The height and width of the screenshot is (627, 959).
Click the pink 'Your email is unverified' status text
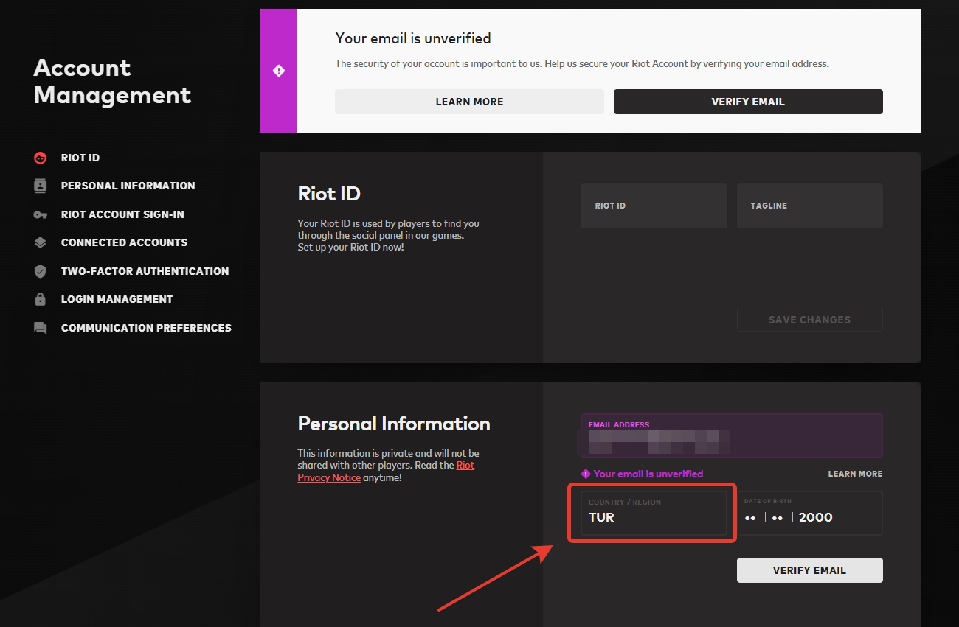click(648, 474)
